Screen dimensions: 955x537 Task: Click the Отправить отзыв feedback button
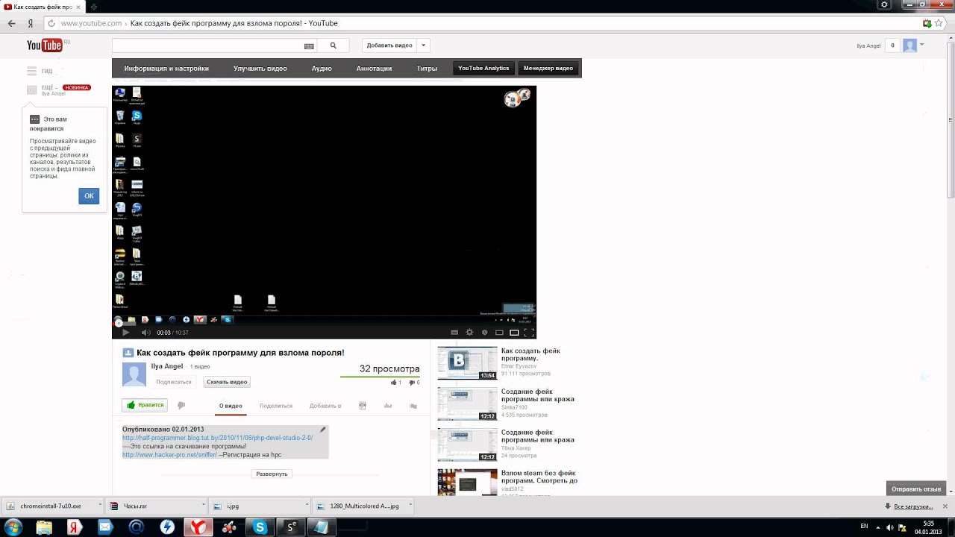[916, 489]
